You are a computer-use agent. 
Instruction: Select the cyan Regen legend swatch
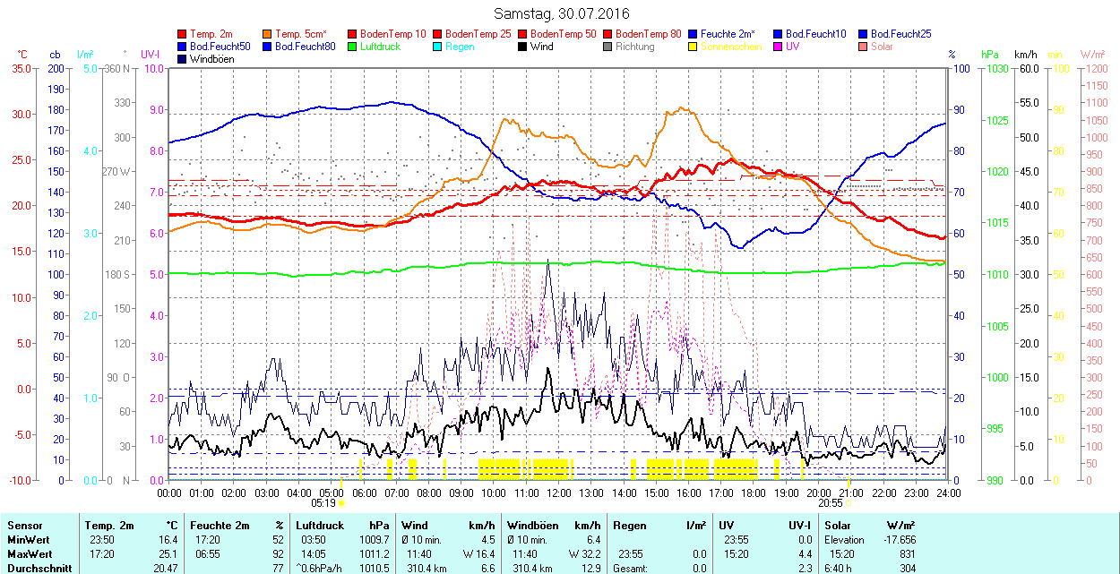438,47
